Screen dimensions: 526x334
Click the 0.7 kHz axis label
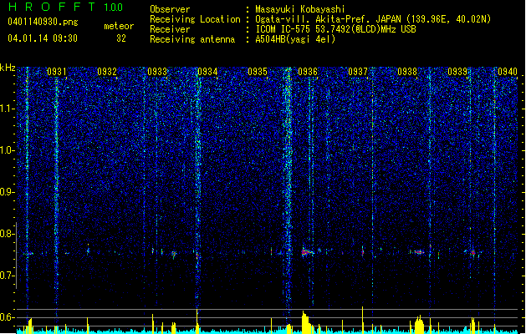tap(7, 276)
